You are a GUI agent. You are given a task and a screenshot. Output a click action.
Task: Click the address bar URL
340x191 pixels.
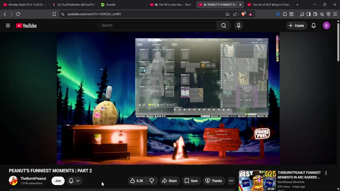tap(94, 14)
